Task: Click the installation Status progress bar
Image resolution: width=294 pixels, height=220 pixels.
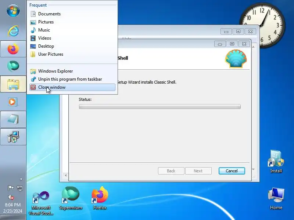Action: pyautogui.click(x=160, y=107)
